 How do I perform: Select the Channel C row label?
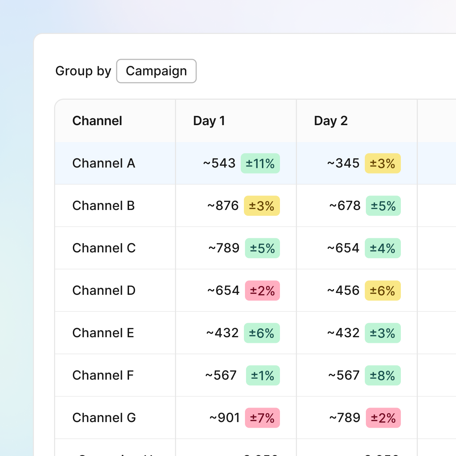coord(104,248)
